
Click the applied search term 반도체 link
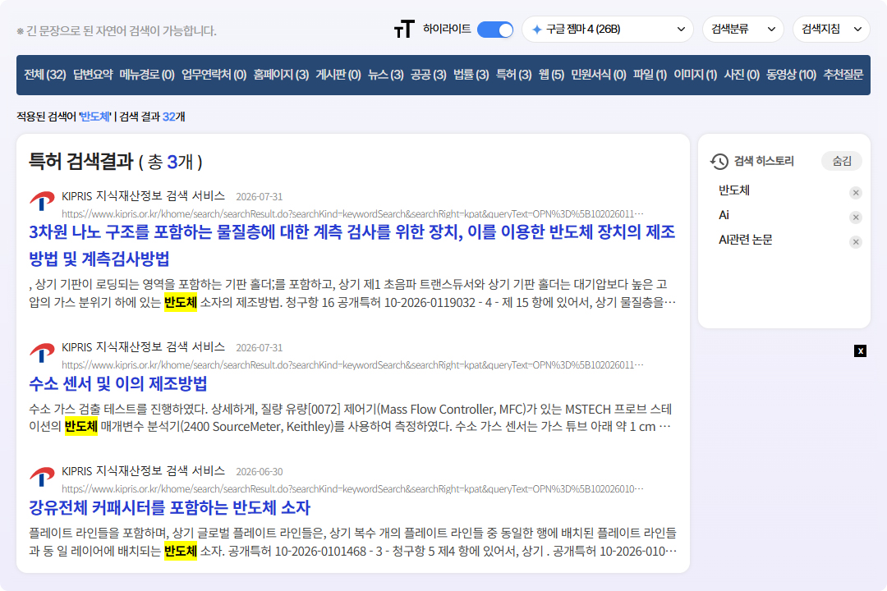(x=95, y=117)
